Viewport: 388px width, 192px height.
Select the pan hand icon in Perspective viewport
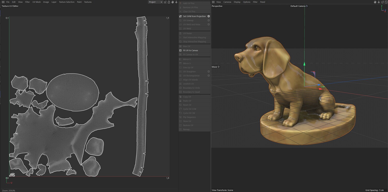click(x=375, y=2)
